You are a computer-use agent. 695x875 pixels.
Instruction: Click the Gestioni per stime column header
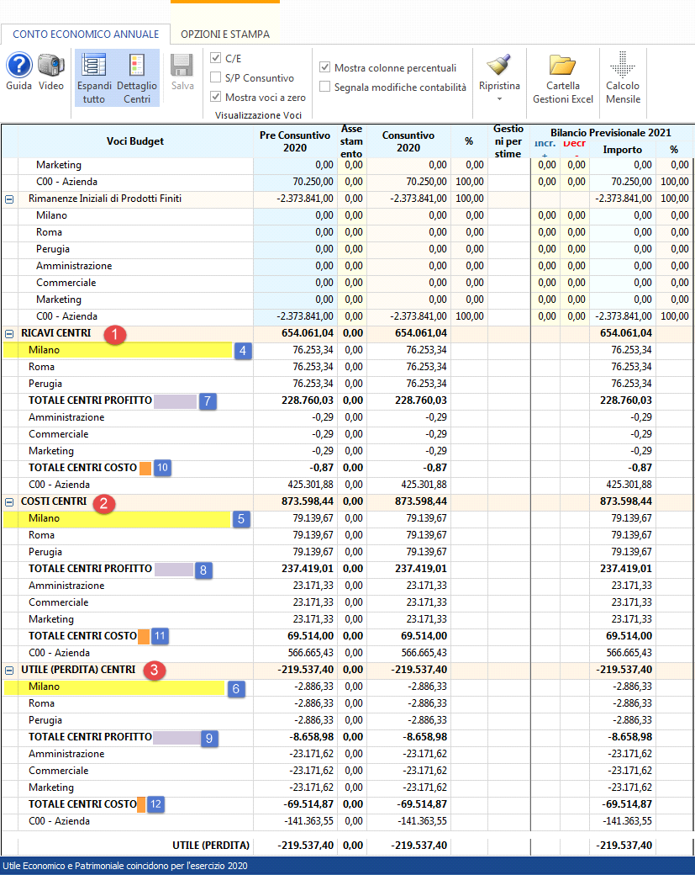tap(508, 141)
